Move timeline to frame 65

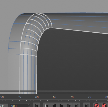click(x=54, y=97)
